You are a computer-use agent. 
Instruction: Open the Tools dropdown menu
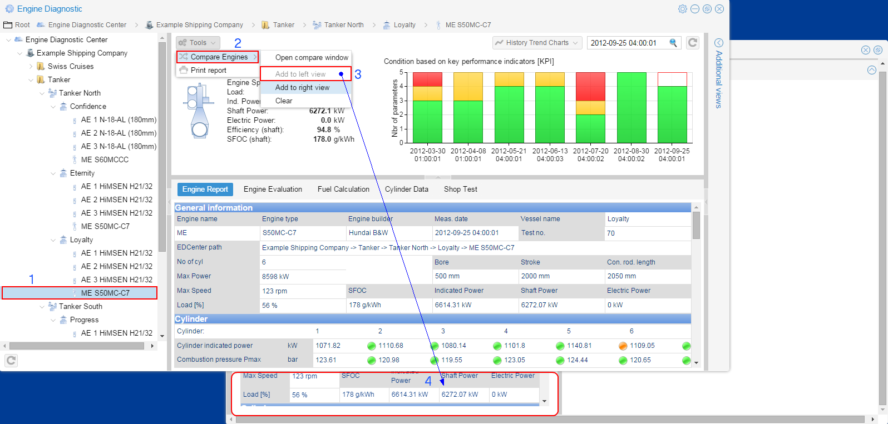click(x=198, y=43)
